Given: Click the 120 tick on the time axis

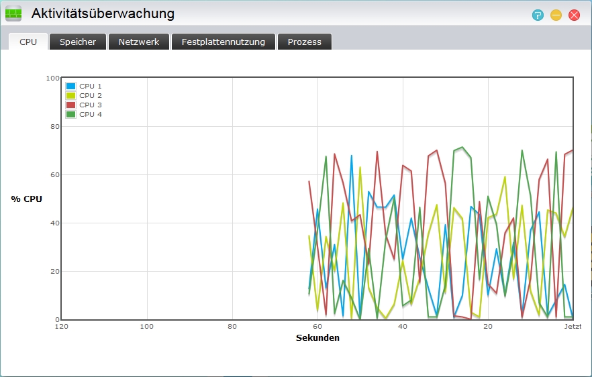Looking at the screenshot, I should pos(62,327).
